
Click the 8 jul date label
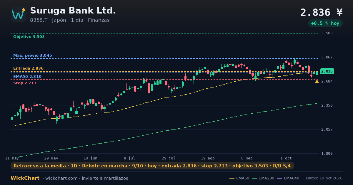pos(129,158)
